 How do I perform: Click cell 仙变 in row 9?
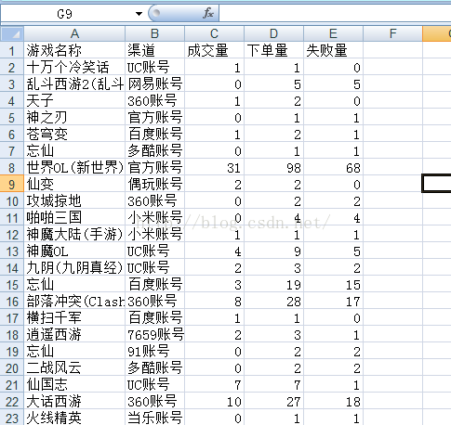pos(74,184)
